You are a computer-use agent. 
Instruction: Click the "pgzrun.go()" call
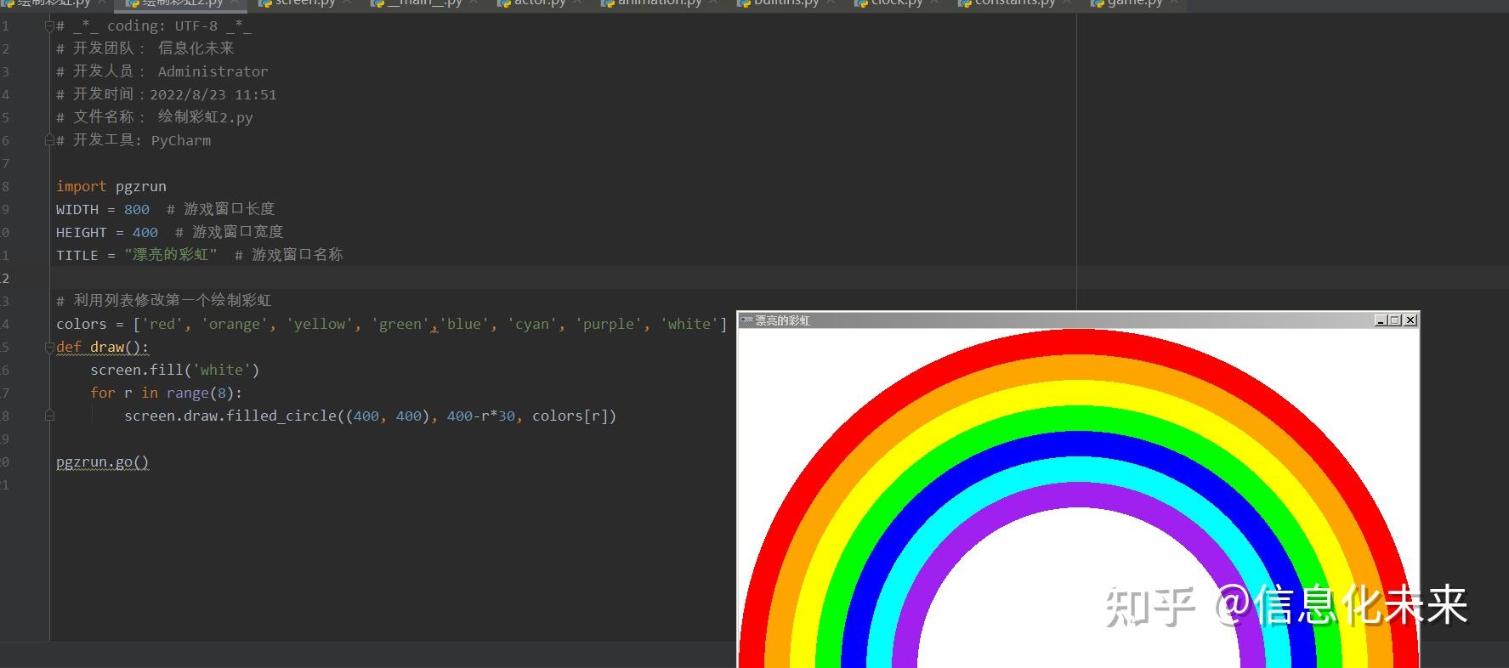coord(103,462)
